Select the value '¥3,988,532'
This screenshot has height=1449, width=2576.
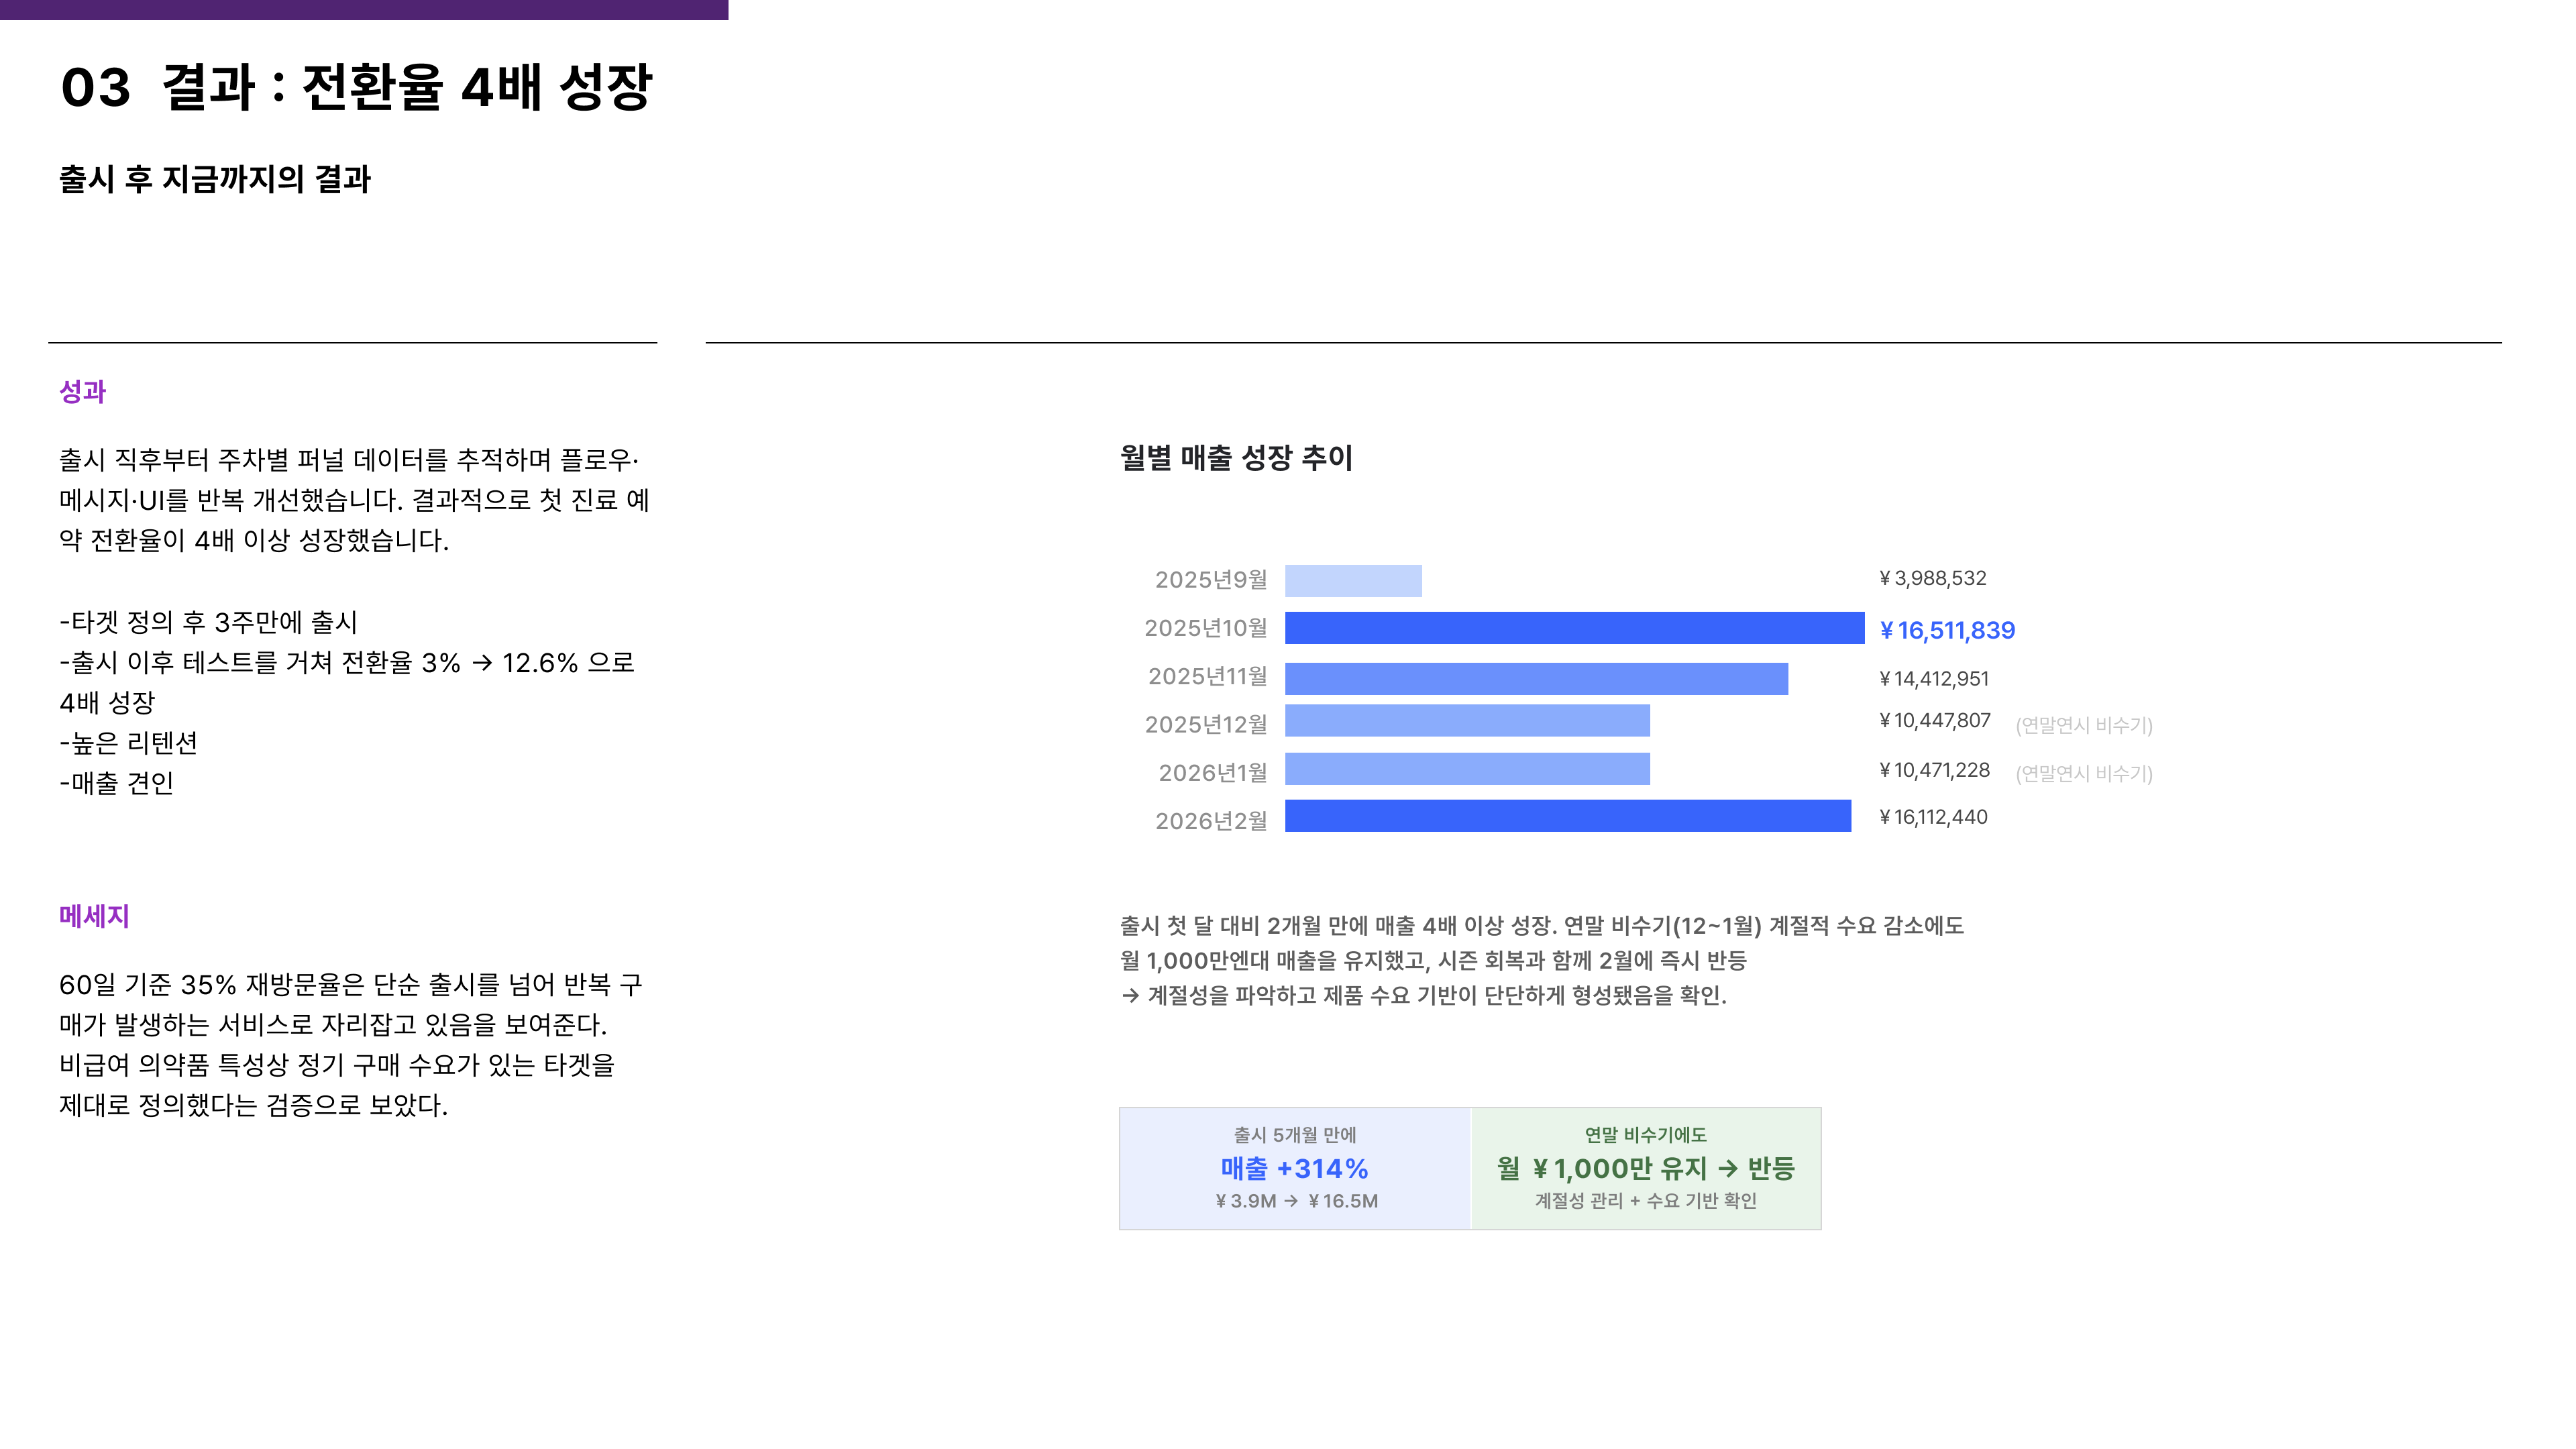tap(1933, 578)
